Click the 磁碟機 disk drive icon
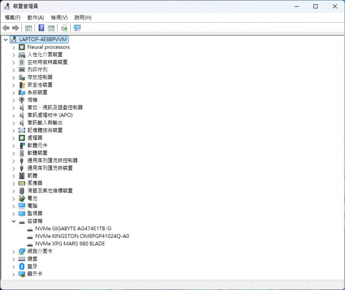Screen dimensions: 345x290 (22, 222)
